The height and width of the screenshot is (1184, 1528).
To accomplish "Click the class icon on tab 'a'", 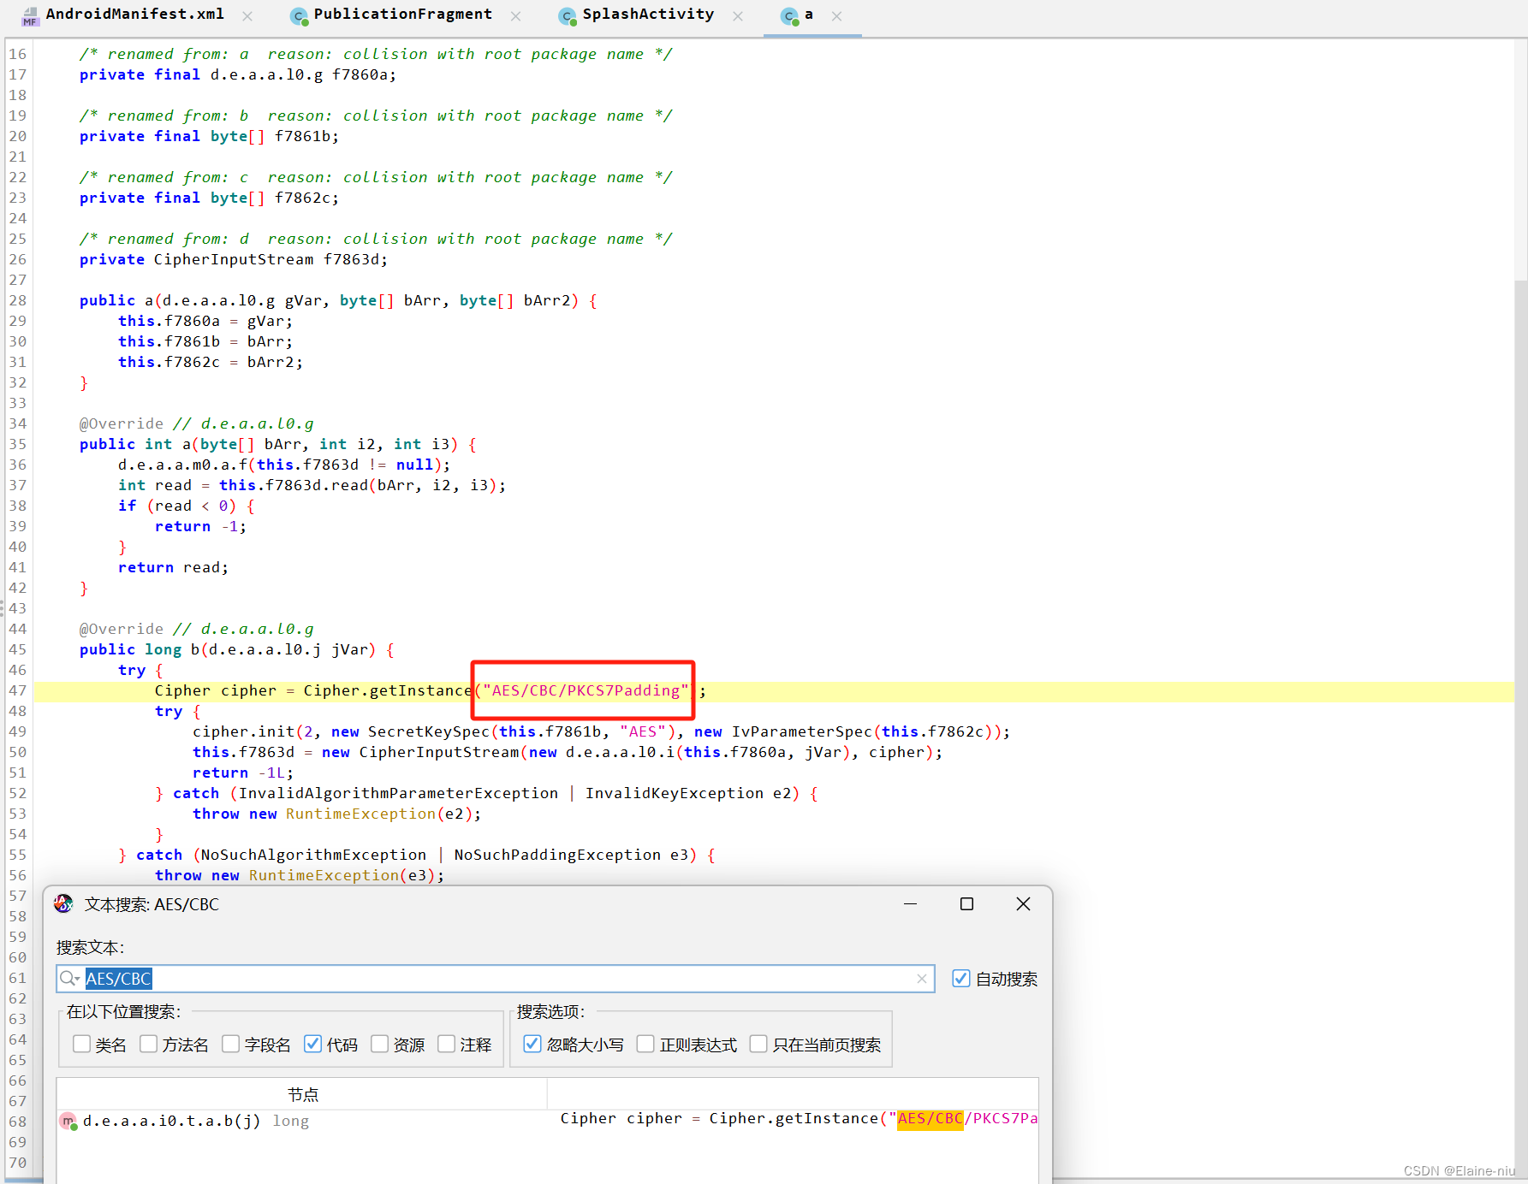I will tap(789, 16).
